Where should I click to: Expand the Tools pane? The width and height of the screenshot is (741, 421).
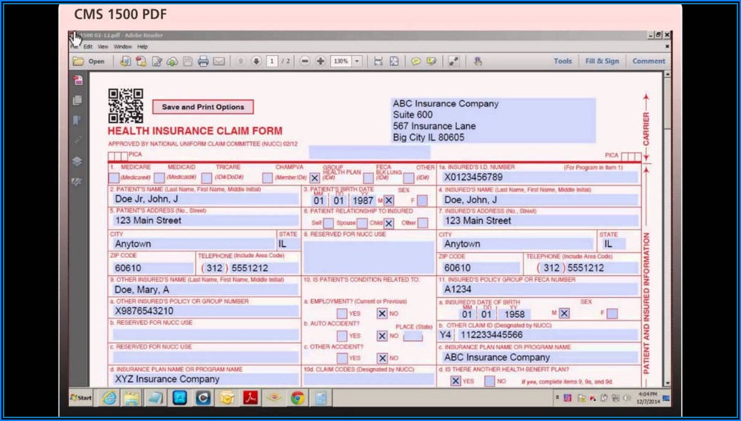pyautogui.click(x=562, y=62)
